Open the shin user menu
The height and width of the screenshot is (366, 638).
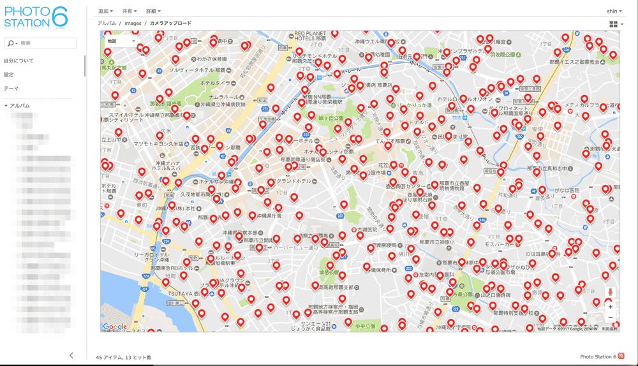[x=614, y=11]
